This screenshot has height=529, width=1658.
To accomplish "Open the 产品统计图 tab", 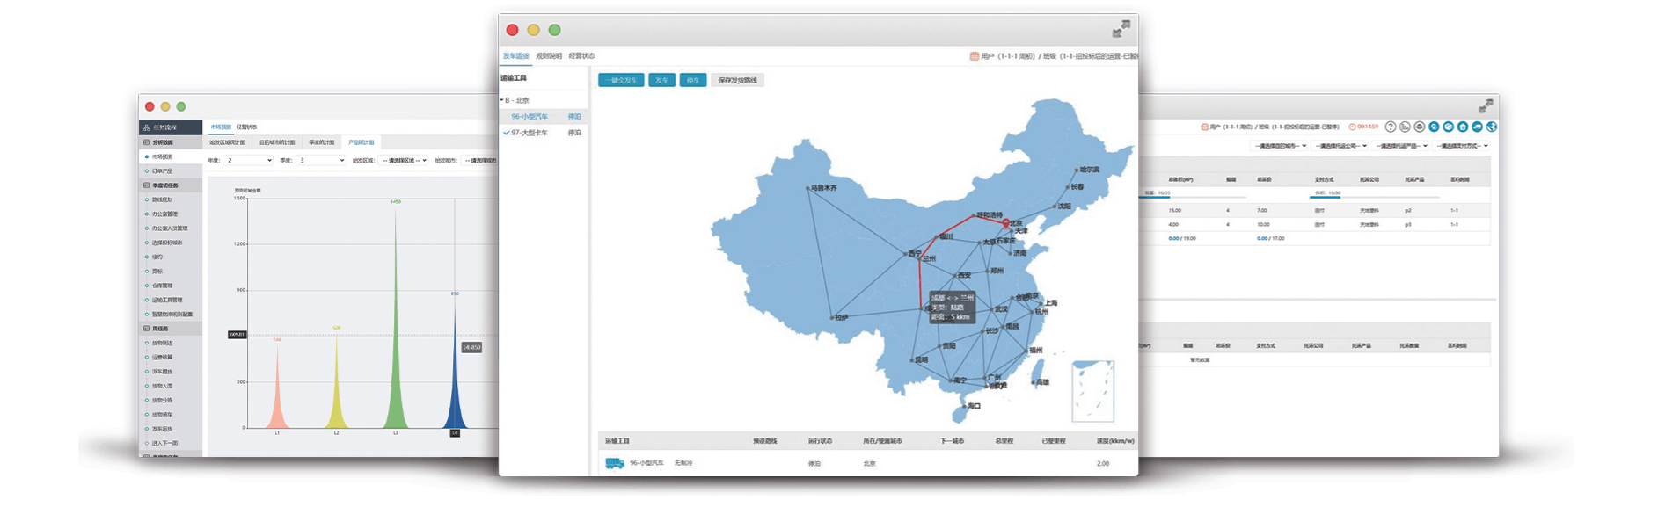I will pyautogui.click(x=361, y=142).
